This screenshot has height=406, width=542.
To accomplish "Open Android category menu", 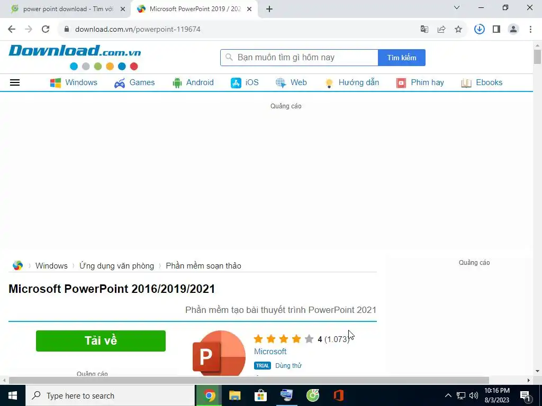I will pyautogui.click(x=193, y=82).
